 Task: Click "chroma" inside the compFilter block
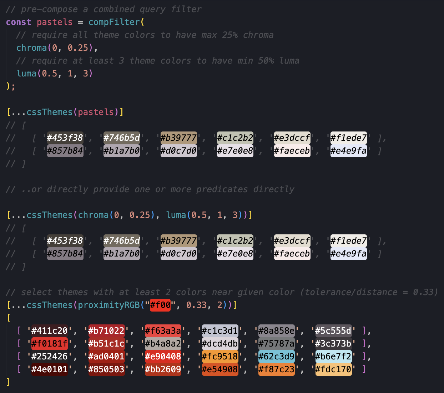pos(32,48)
